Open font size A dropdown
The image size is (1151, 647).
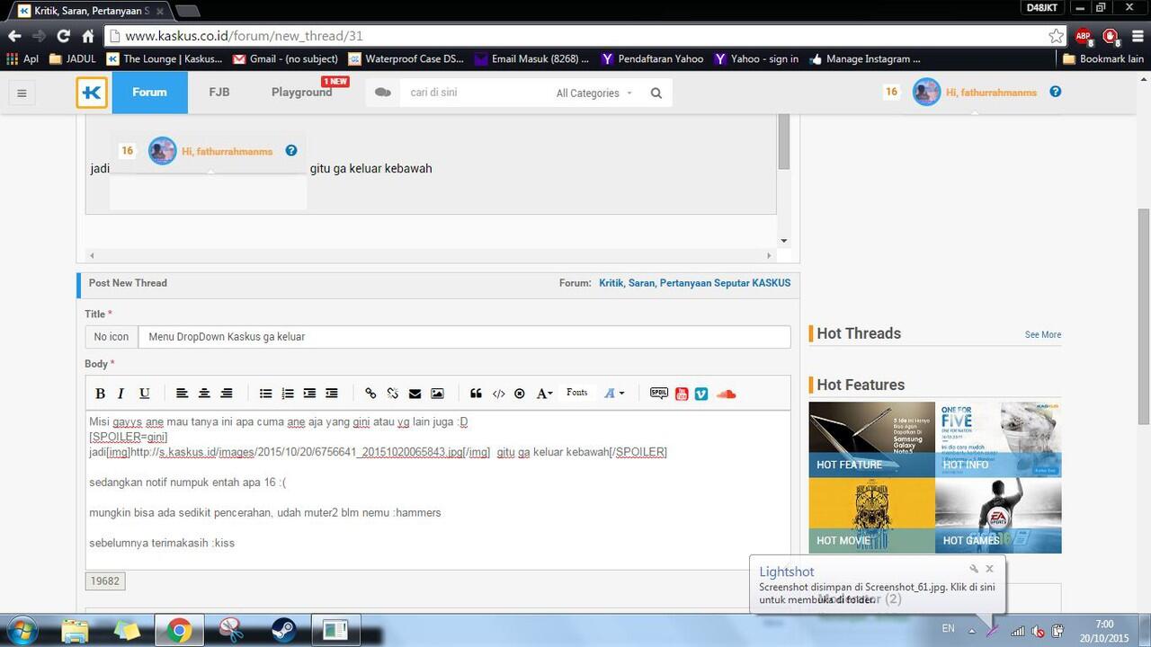click(x=544, y=394)
